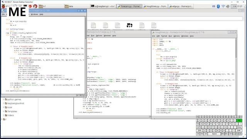Open Help menu in linecam.py window
Screen dimensions: 247x139
tap(41, 14)
